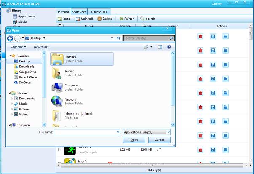Click the Search toolbar button in iTools

(147, 19)
